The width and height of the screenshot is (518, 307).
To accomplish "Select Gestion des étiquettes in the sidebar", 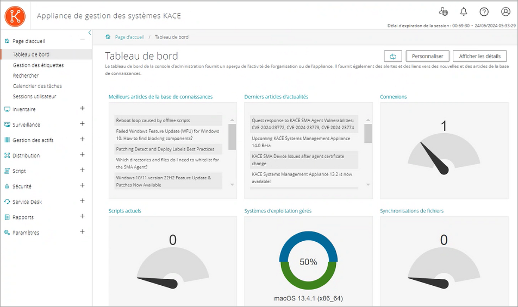I will click(x=38, y=65).
